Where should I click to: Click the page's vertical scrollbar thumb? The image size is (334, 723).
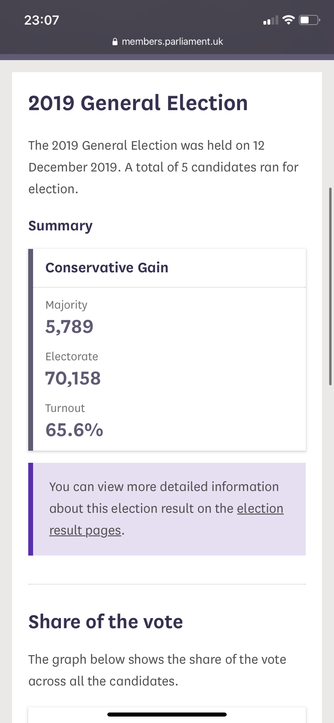point(330,286)
